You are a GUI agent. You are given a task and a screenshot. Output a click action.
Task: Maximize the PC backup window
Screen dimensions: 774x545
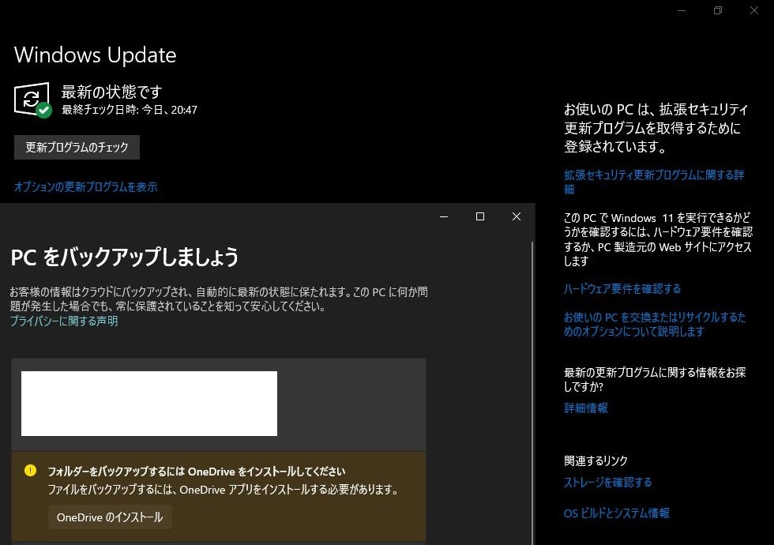pos(480,216)
